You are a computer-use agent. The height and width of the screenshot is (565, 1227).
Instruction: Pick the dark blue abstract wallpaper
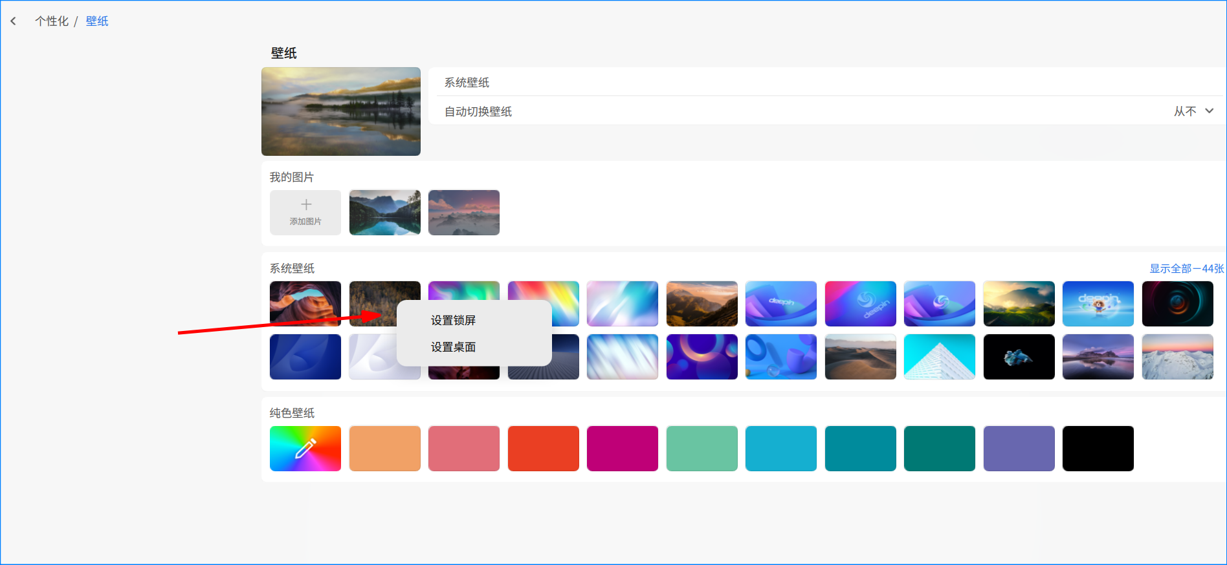click(305, 357)
